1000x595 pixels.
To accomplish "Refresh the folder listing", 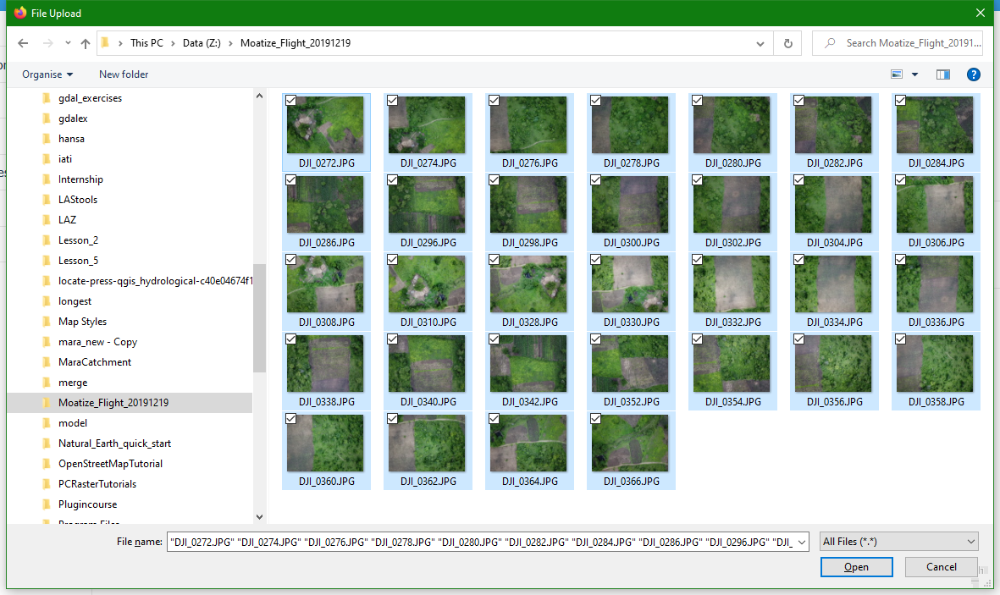I will pyautogui.click(x=787, y=43).
